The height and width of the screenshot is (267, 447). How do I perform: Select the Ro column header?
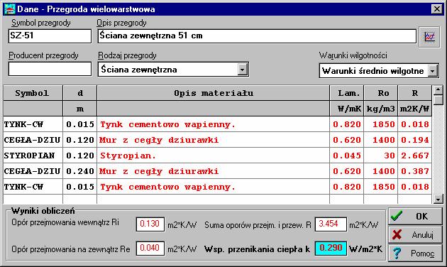pyautogui.click(x=381, y=93)
